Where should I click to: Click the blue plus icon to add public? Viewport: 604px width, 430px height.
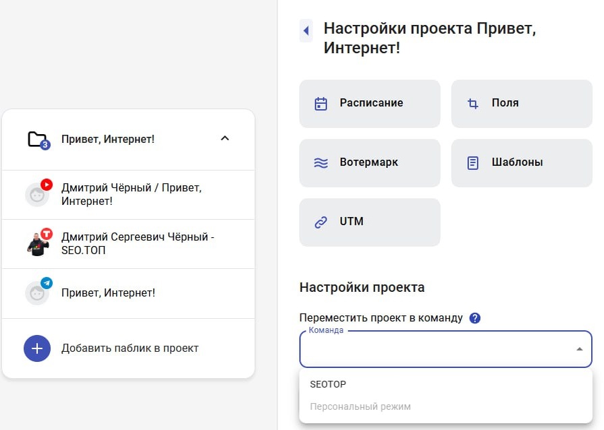point(37,348)
